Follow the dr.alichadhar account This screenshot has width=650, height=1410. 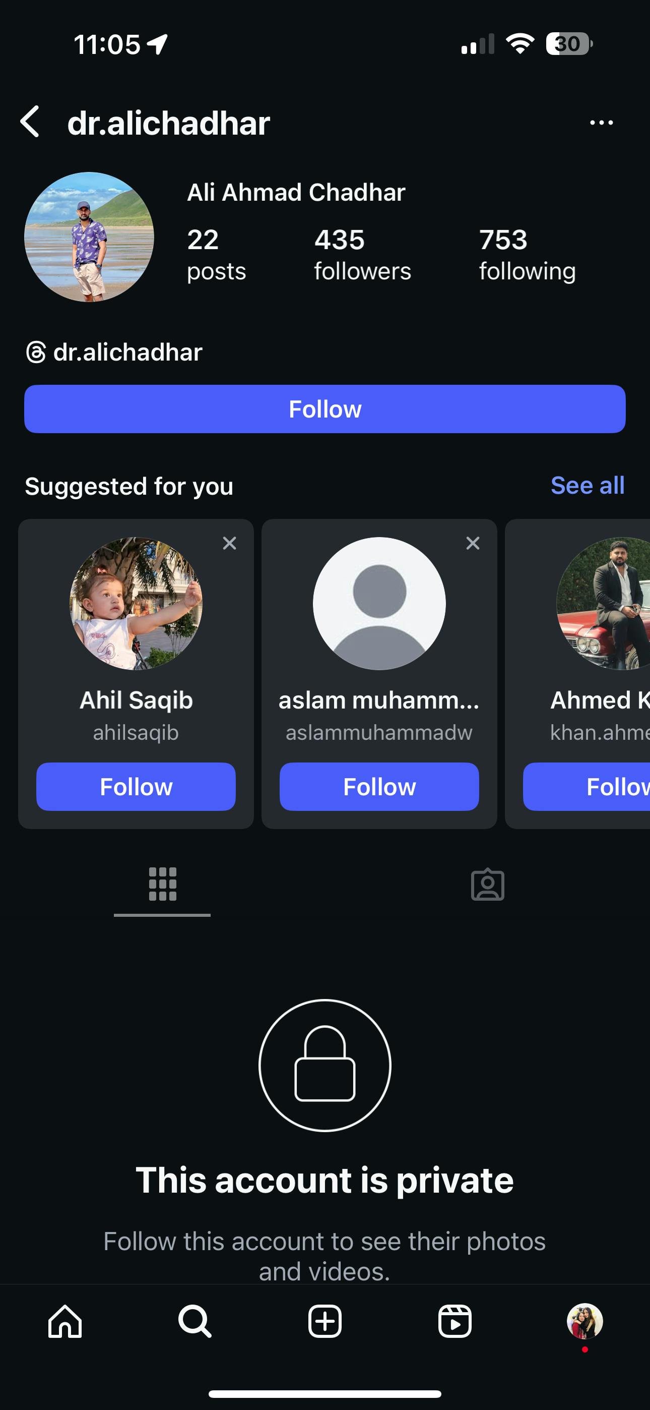(324, 409)
